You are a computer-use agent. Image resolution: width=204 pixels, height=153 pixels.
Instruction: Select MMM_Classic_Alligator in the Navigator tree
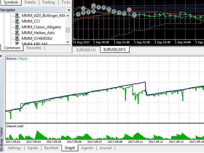[41, 27]
